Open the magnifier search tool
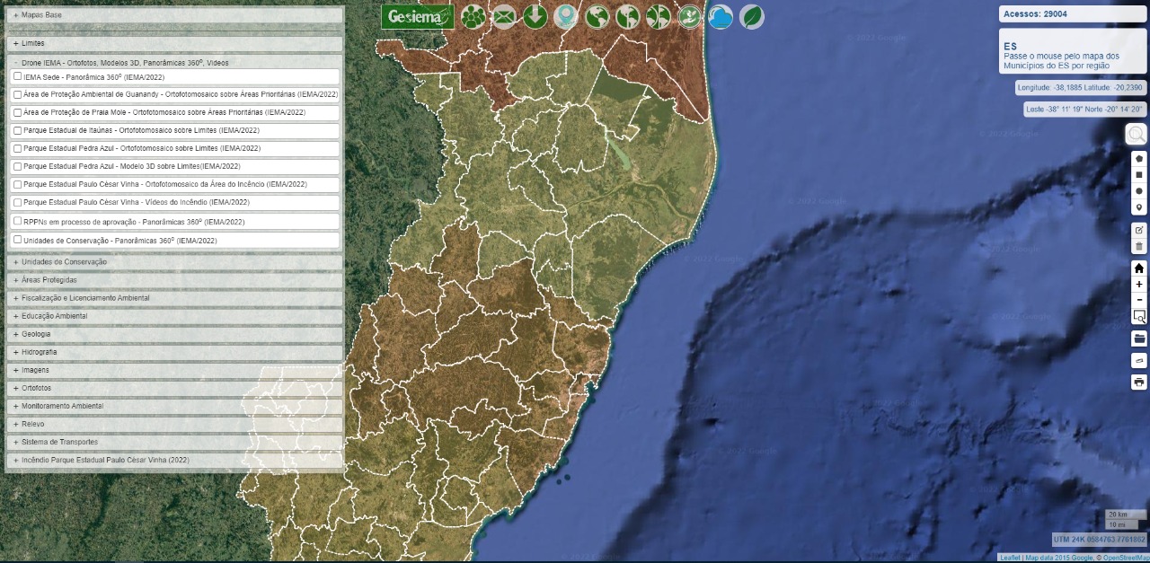The image size is (1150, 563). click(1137, 135)
